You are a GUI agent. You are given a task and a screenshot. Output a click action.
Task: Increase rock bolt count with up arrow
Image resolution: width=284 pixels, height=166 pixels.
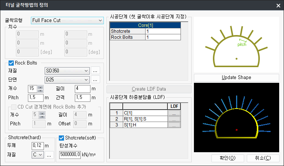coord(41,87)
